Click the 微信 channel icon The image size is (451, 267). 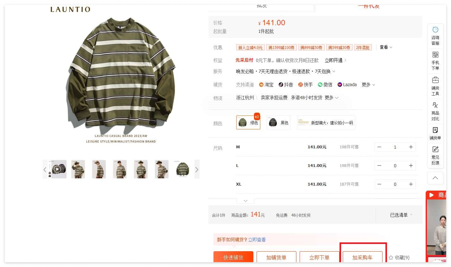pyautogui.click(x=320, y=85)
